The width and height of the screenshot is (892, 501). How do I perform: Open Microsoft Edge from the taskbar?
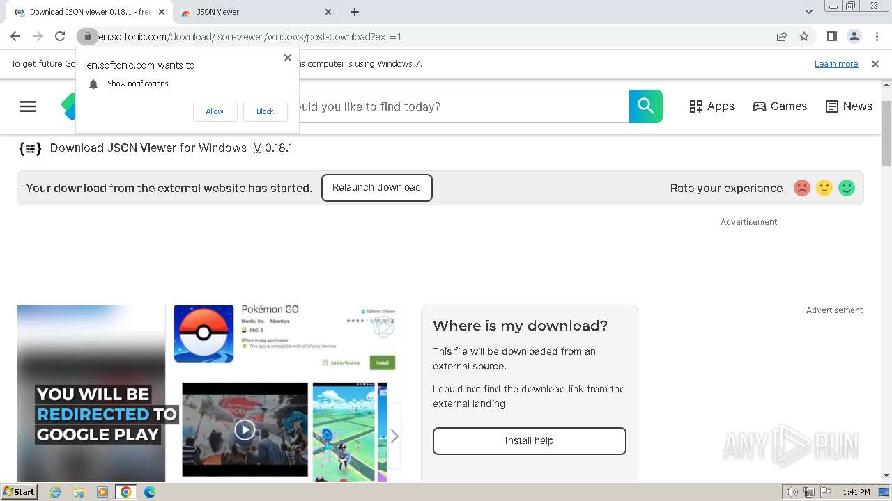click(x=150, y=492)
